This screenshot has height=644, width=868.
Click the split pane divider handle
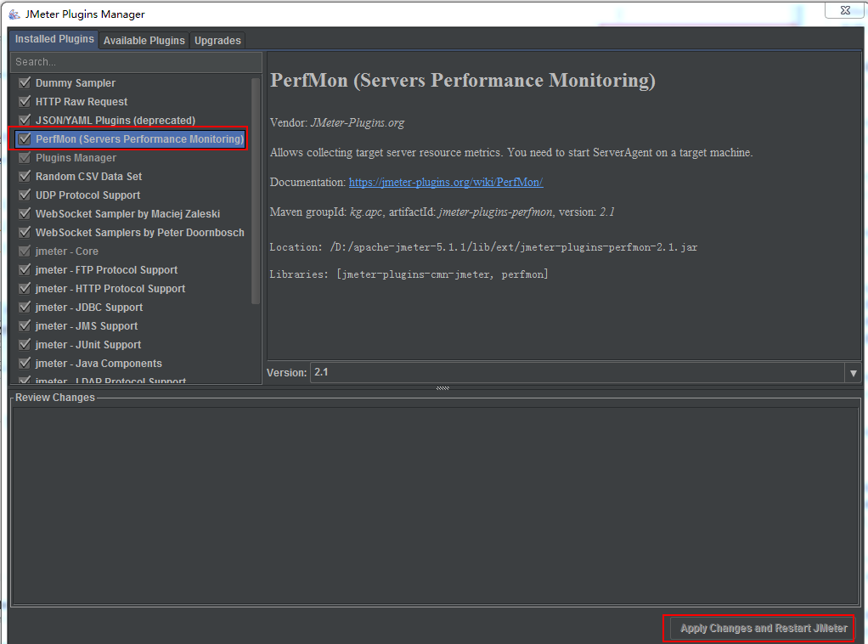point(442,388)
